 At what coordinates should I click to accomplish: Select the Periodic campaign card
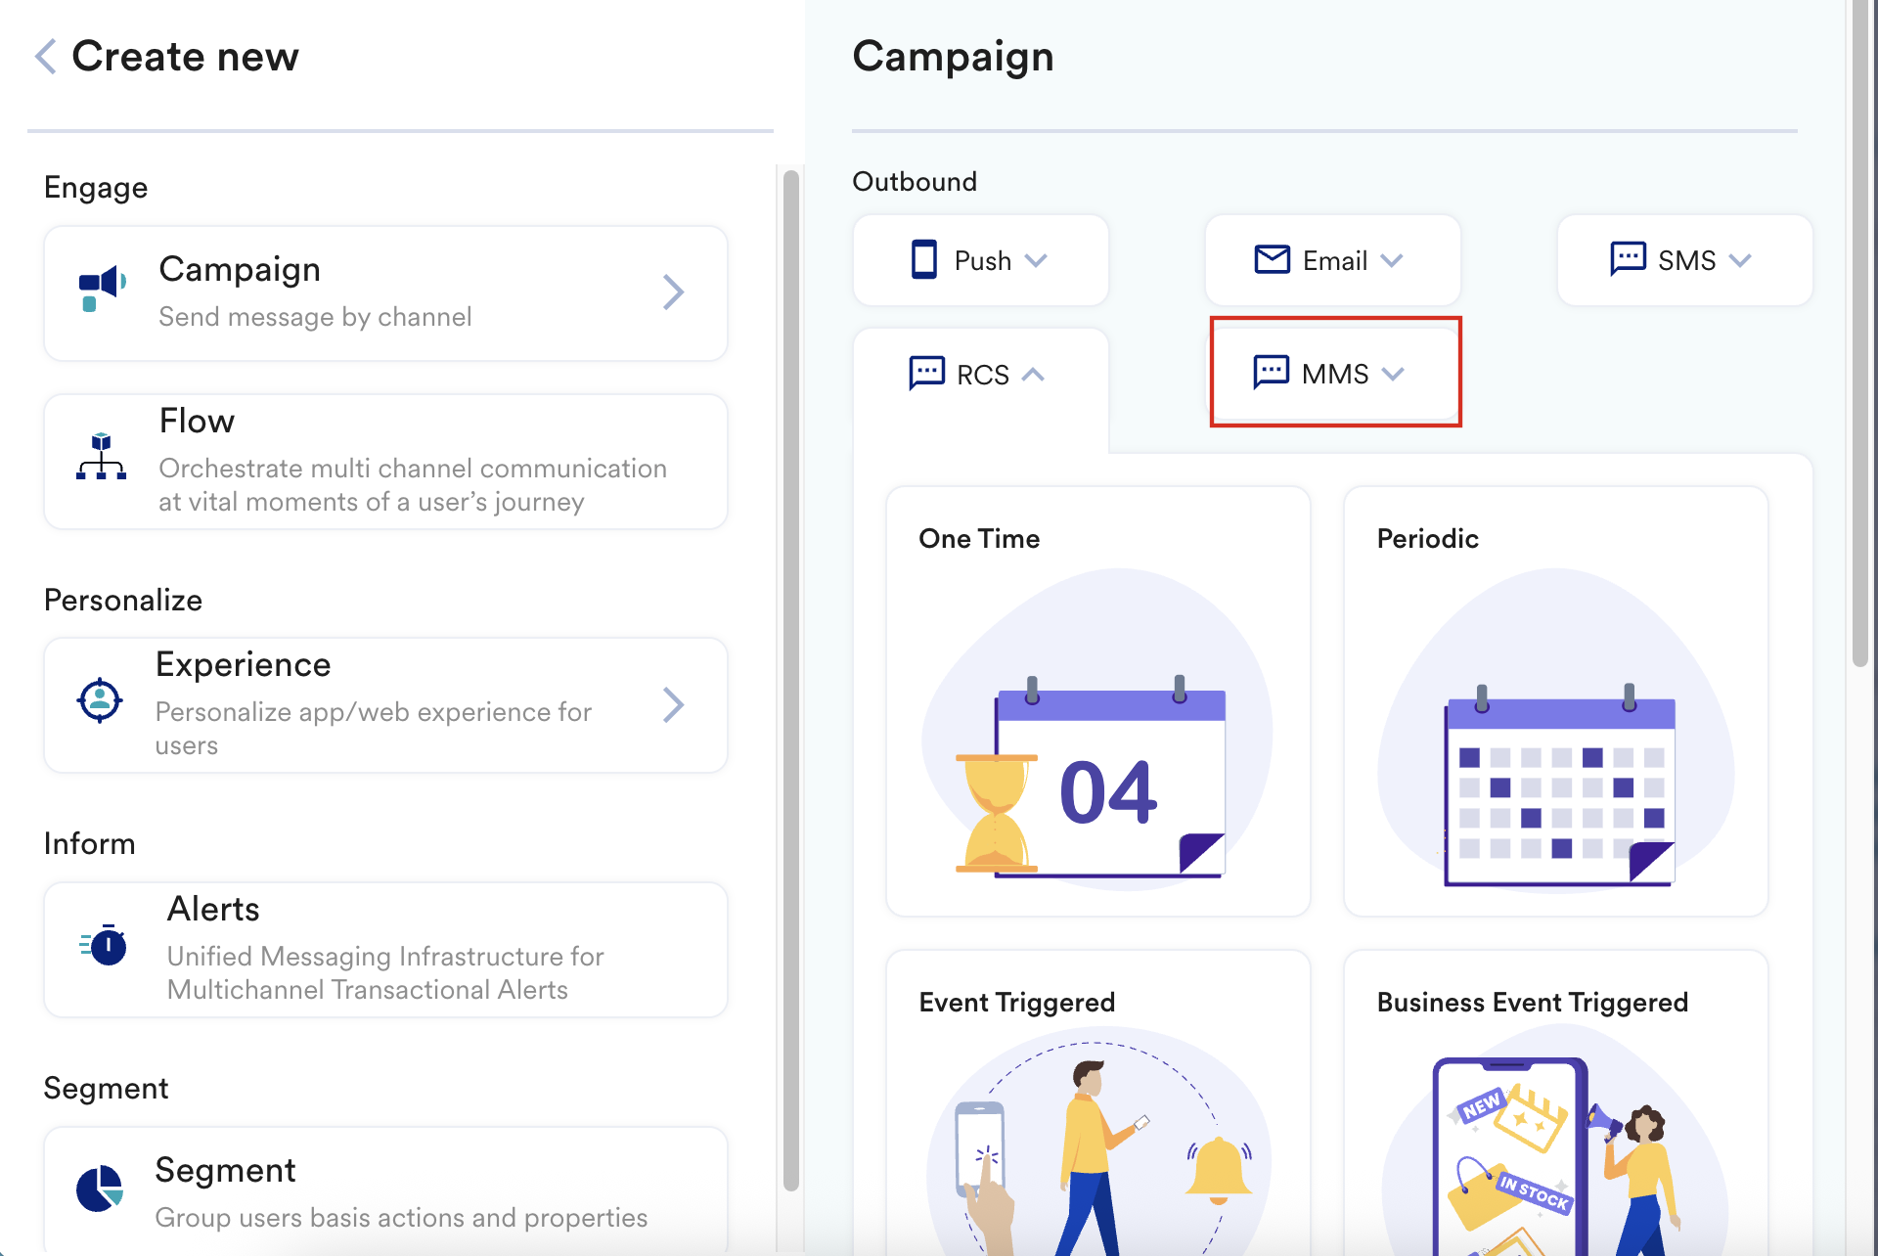click(x=1555, y=700)
